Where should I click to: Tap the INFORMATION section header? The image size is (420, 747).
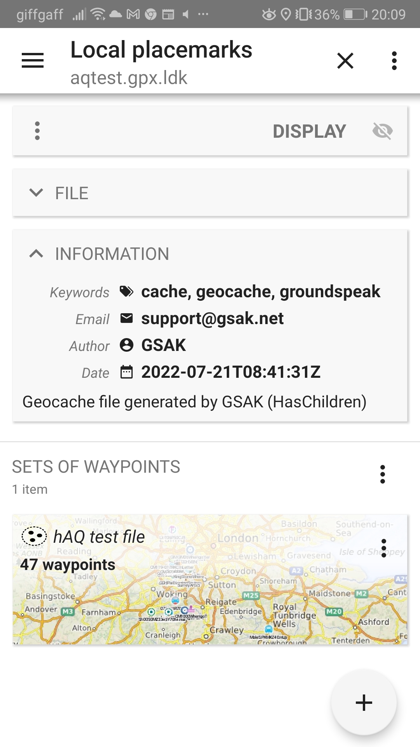pyautogui.click(x=112, y=254)
